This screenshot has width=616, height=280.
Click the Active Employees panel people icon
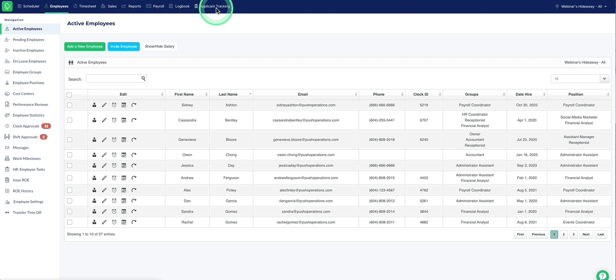pyautogui.click(x=71, y=62)
